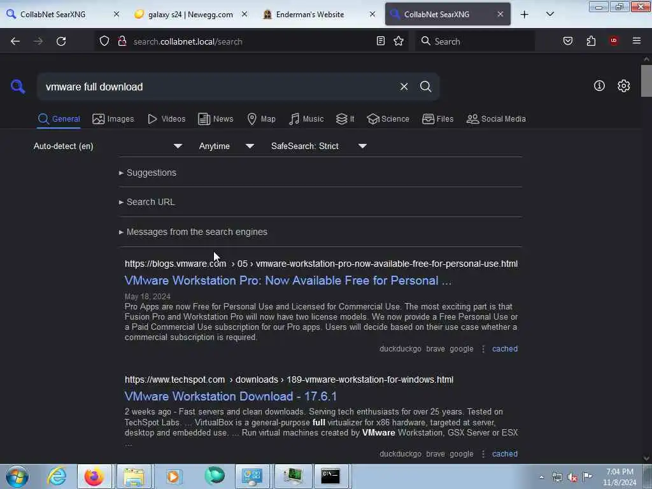
Task: Launch Internet Explorer from taskbar
Action: point(57,476)
